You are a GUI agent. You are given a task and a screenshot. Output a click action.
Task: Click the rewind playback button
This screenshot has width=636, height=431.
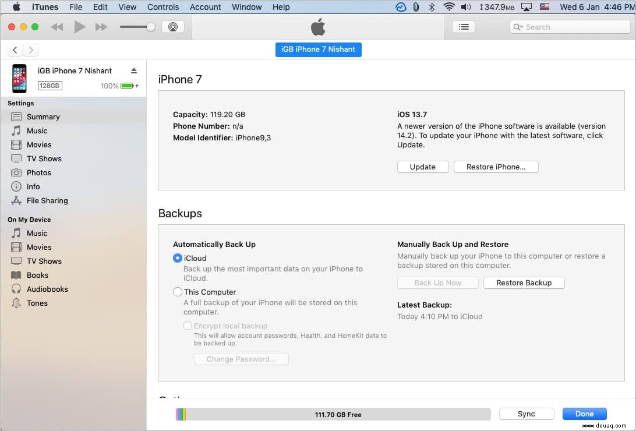[57, 27]
